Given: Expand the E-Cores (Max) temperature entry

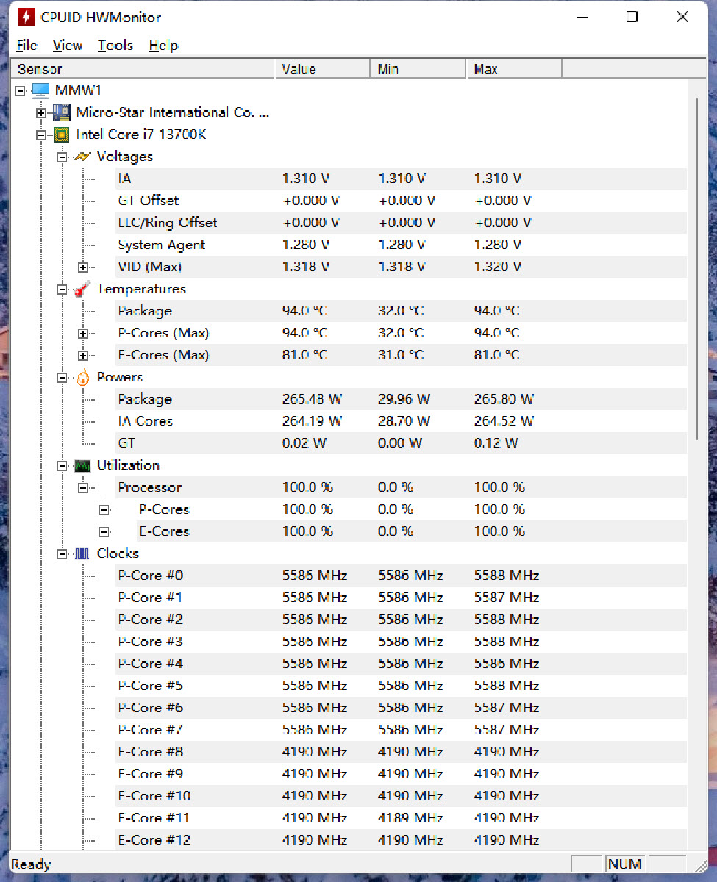Looking at the screenshot, I should pos(83,355).
